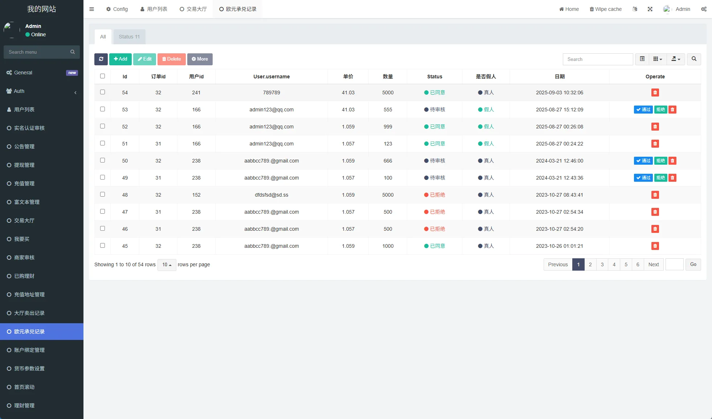712x419 pixels.
Task: Open the rows per page dropdown
Action: click(167, 265)
